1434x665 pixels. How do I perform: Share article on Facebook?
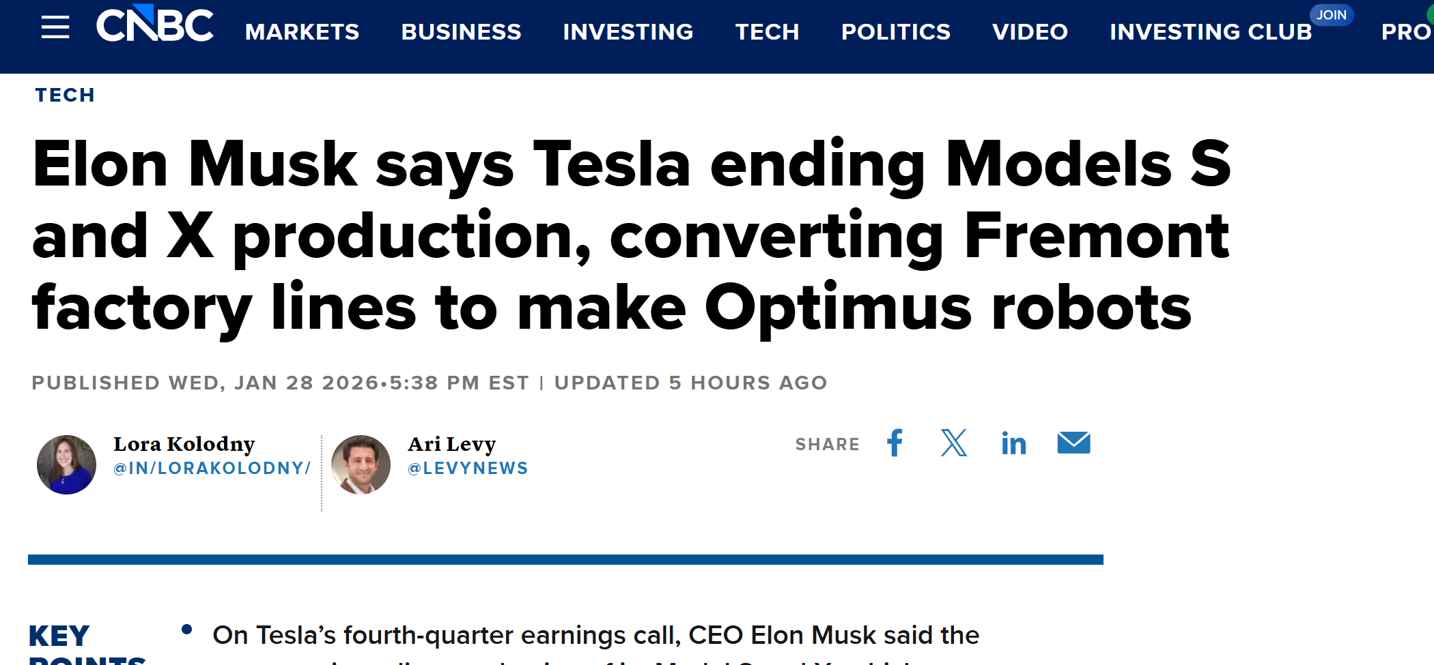(x=895, y=443)
